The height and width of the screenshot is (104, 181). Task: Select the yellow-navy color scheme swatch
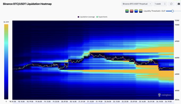[141, 11]
